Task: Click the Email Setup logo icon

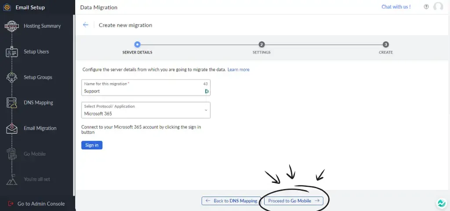Action: pos(7,7)
